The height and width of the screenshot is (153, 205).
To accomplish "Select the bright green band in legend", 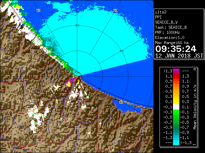I will 176,112.
